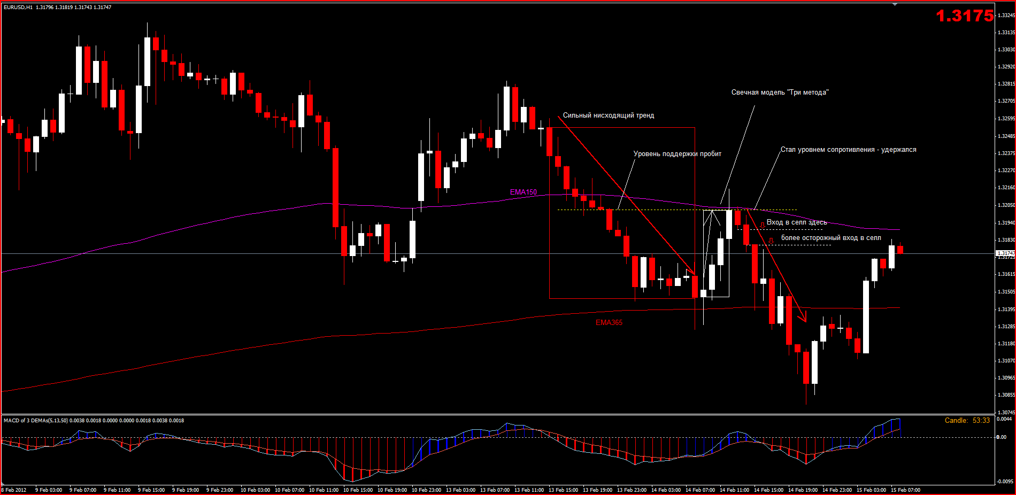This screenshot has width=1016, height=495.
Task: Click the current price tag 1.31747 on axis
Action: click(1005, 253)
